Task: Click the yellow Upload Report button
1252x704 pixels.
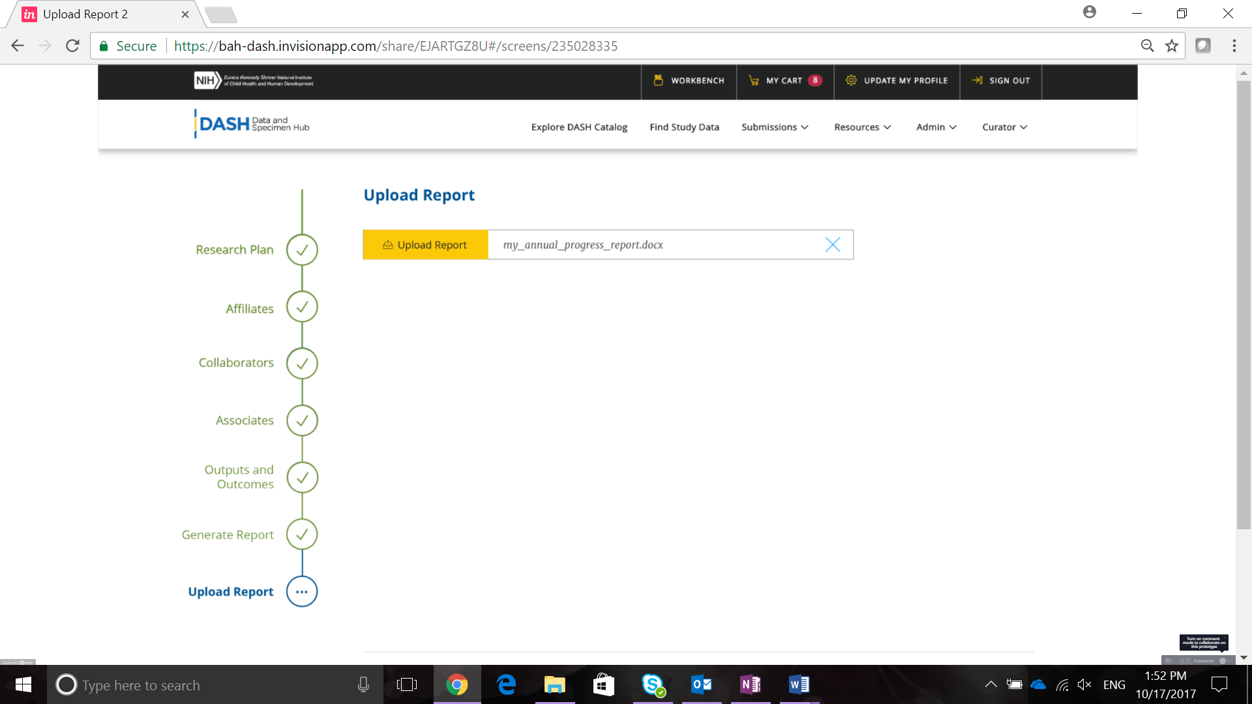Action: click(x=425, y=245)
